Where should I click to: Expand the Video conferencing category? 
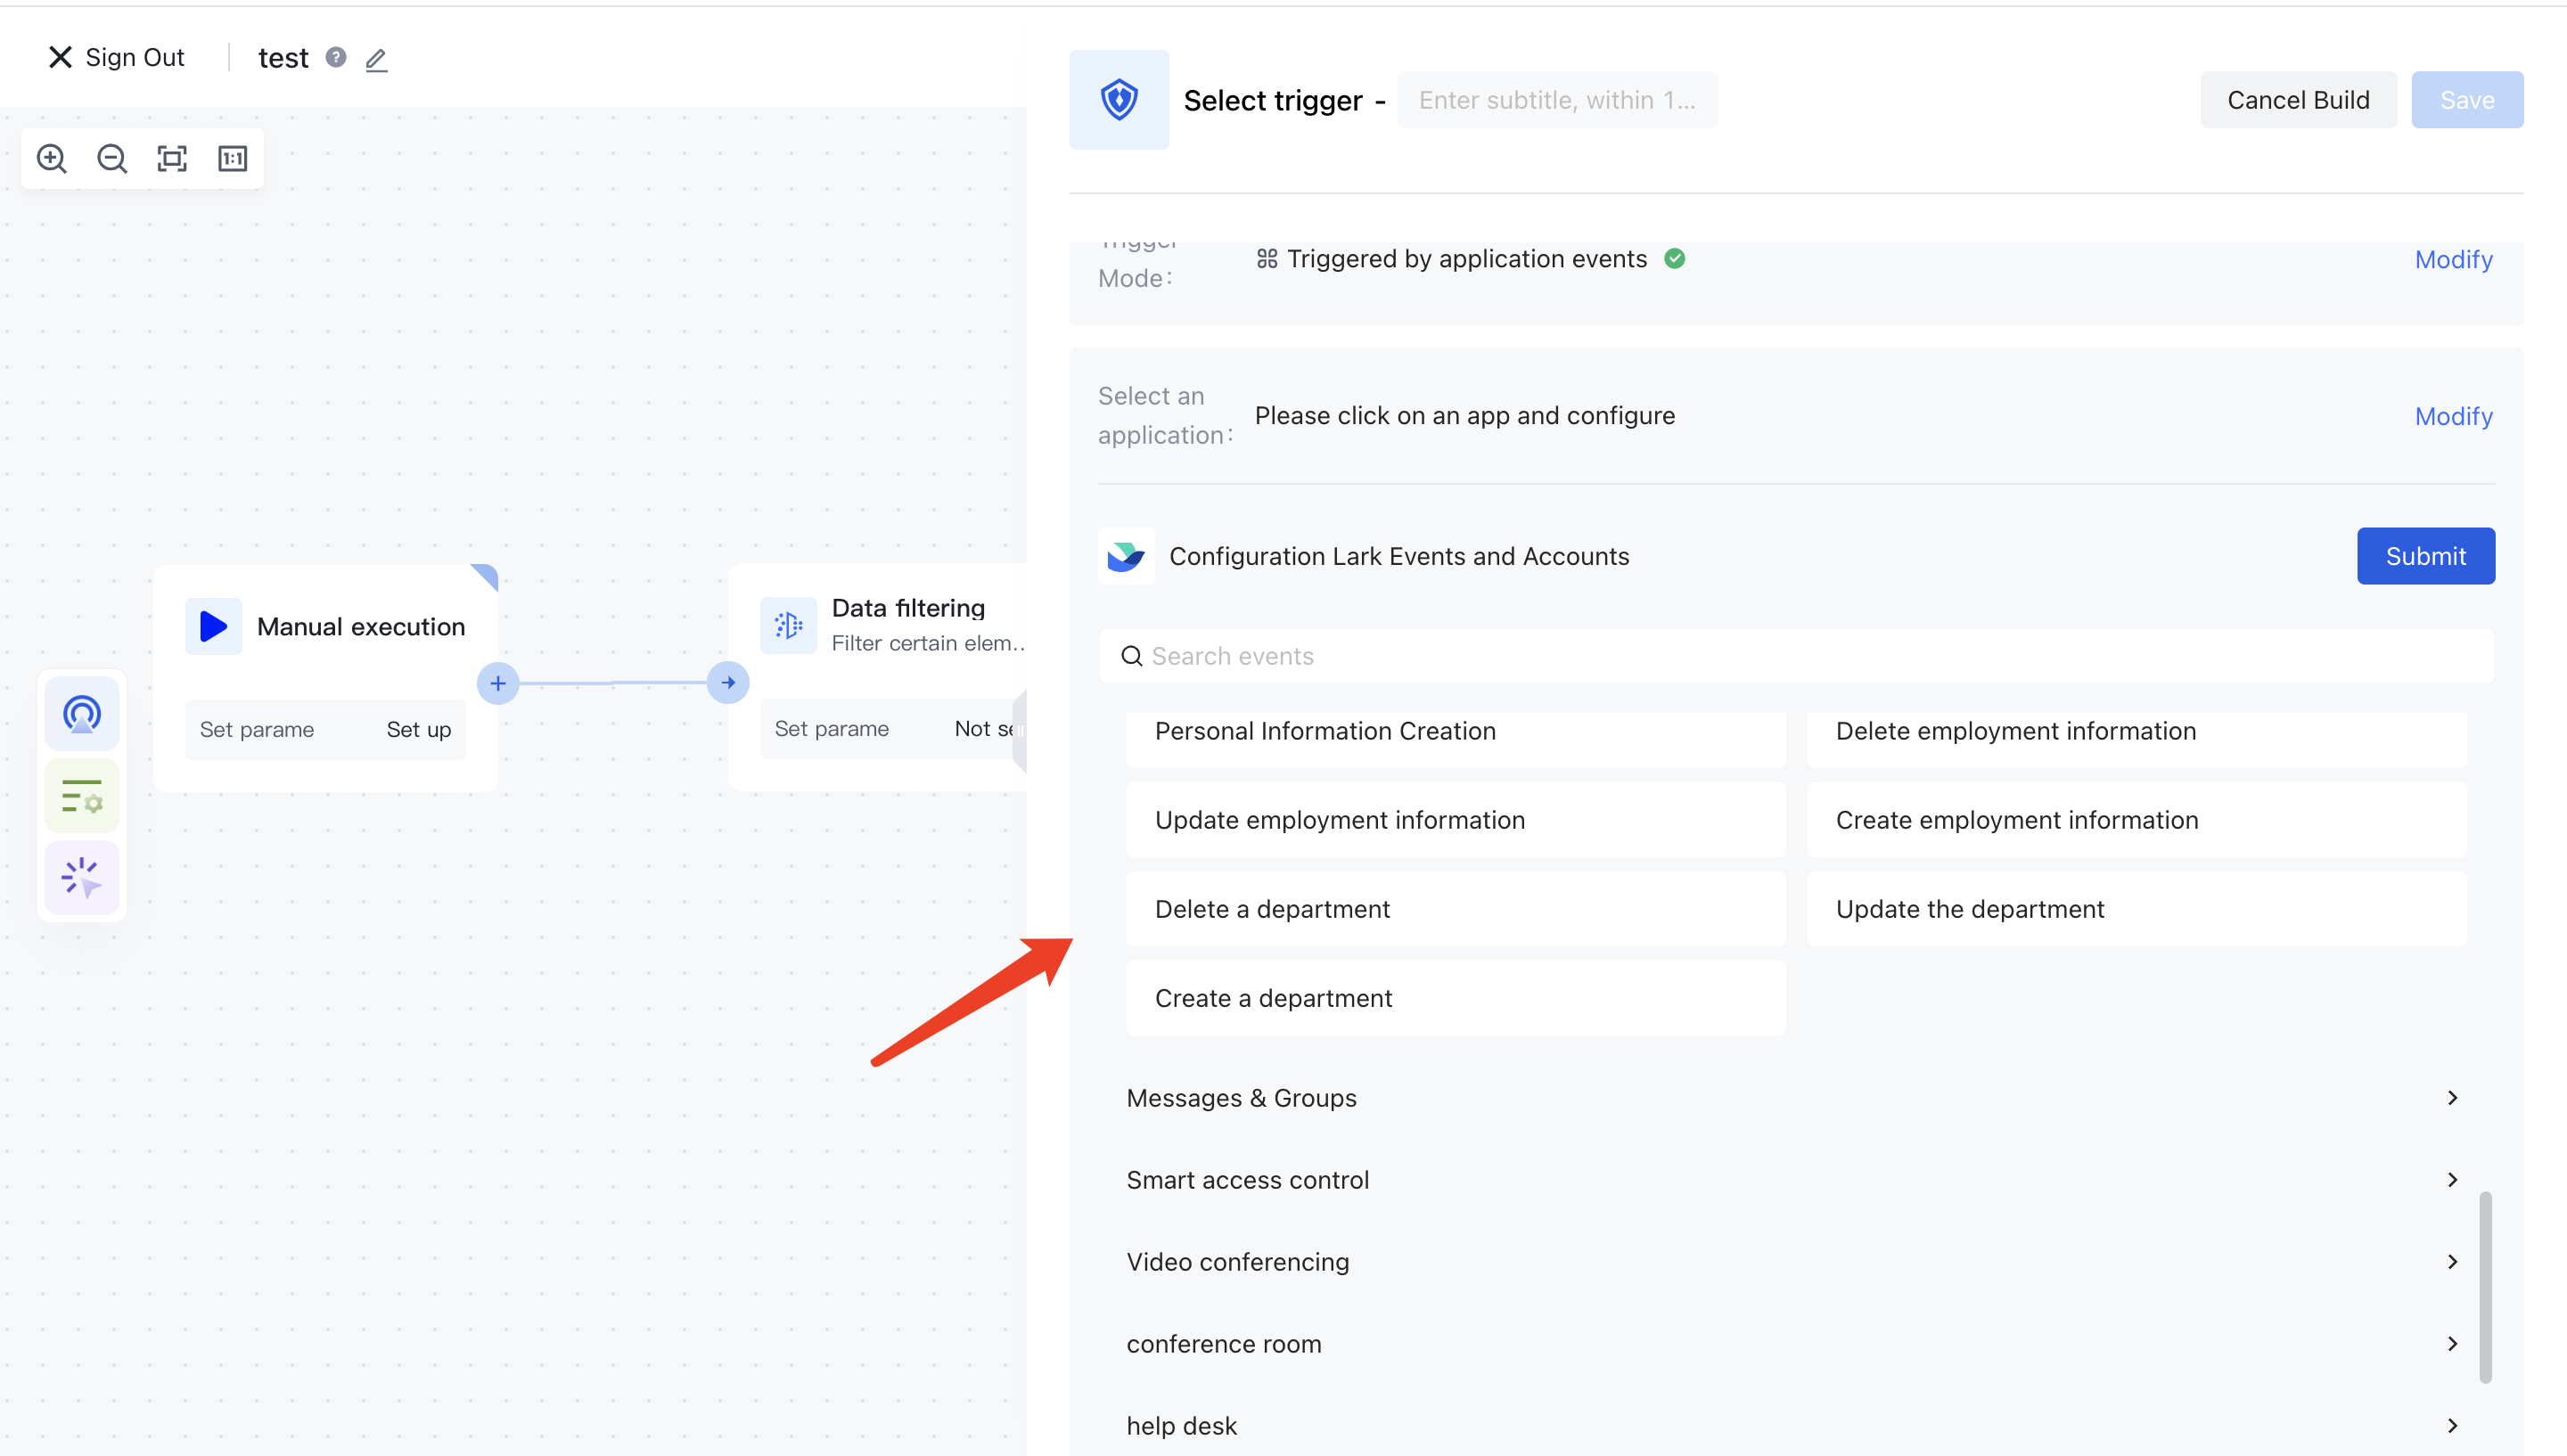pos(1237,1261)
